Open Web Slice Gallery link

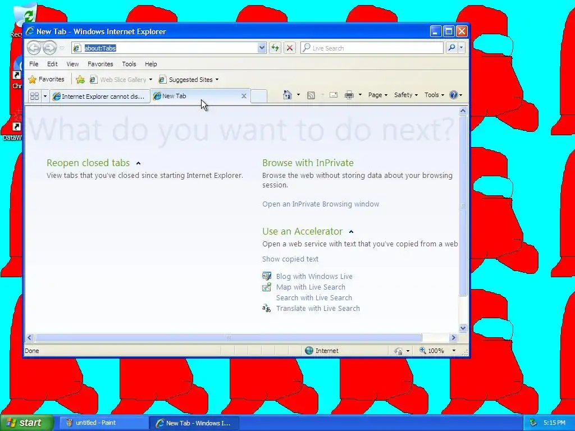coord(121,80)
